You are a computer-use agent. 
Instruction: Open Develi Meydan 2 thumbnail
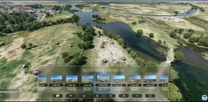tap(150, 79)
